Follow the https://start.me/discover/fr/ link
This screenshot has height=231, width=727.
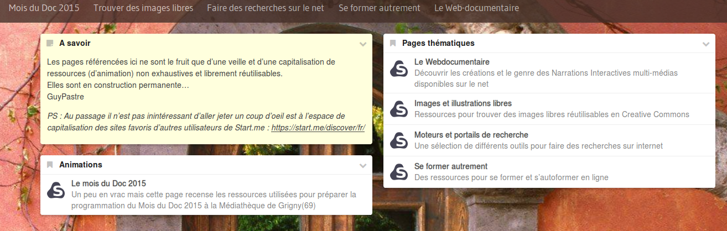pos(318,127)
